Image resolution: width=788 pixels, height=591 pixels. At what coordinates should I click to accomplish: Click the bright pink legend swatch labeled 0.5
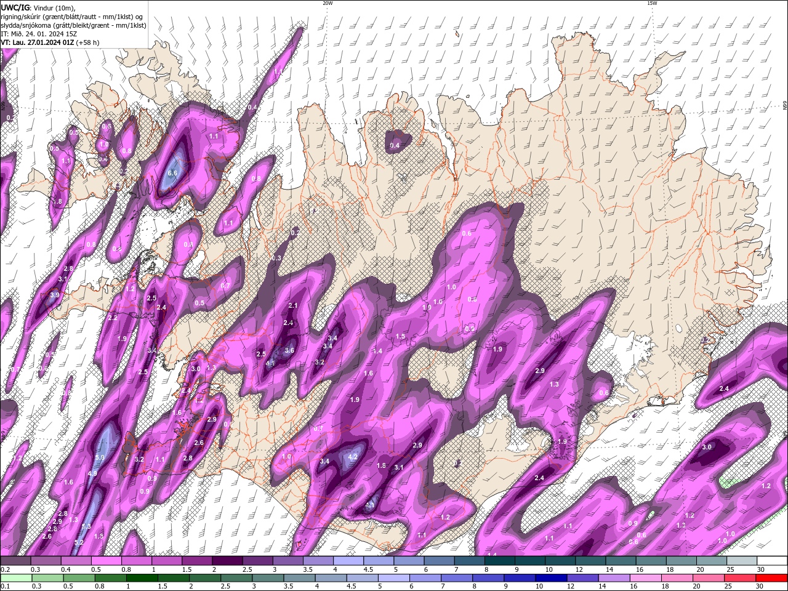106,561
